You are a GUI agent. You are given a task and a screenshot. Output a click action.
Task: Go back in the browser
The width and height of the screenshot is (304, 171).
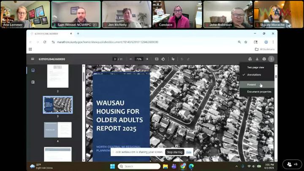[x=31, y=42]
